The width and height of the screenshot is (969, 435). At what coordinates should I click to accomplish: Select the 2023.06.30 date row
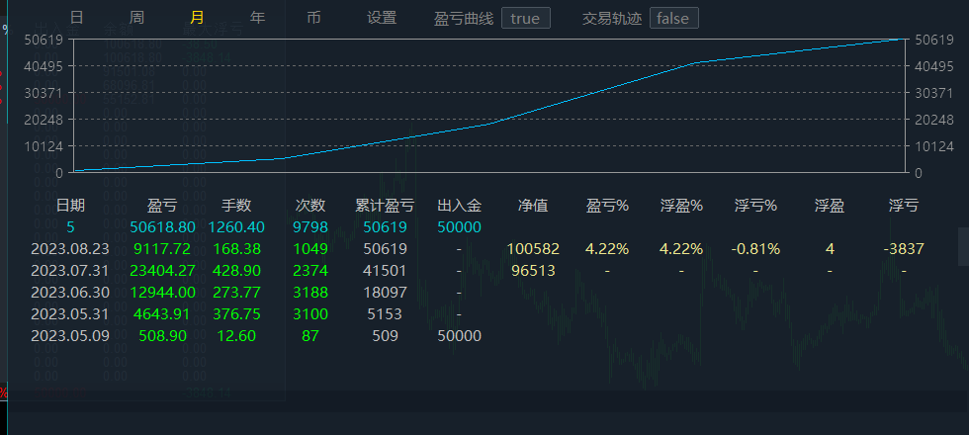[x=70, y=293]
